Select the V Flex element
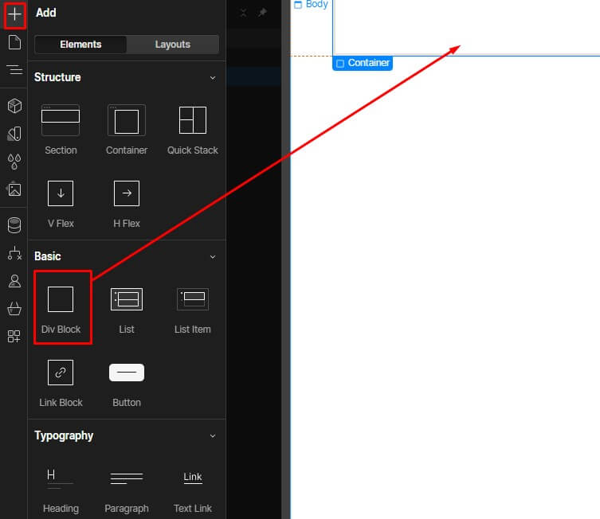This screenshot has height=519, width=600. tap(61, 205)
